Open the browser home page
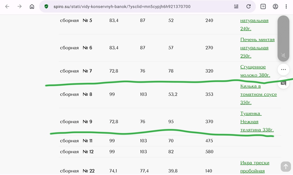 pyautogui.click(x=32, y=7)
